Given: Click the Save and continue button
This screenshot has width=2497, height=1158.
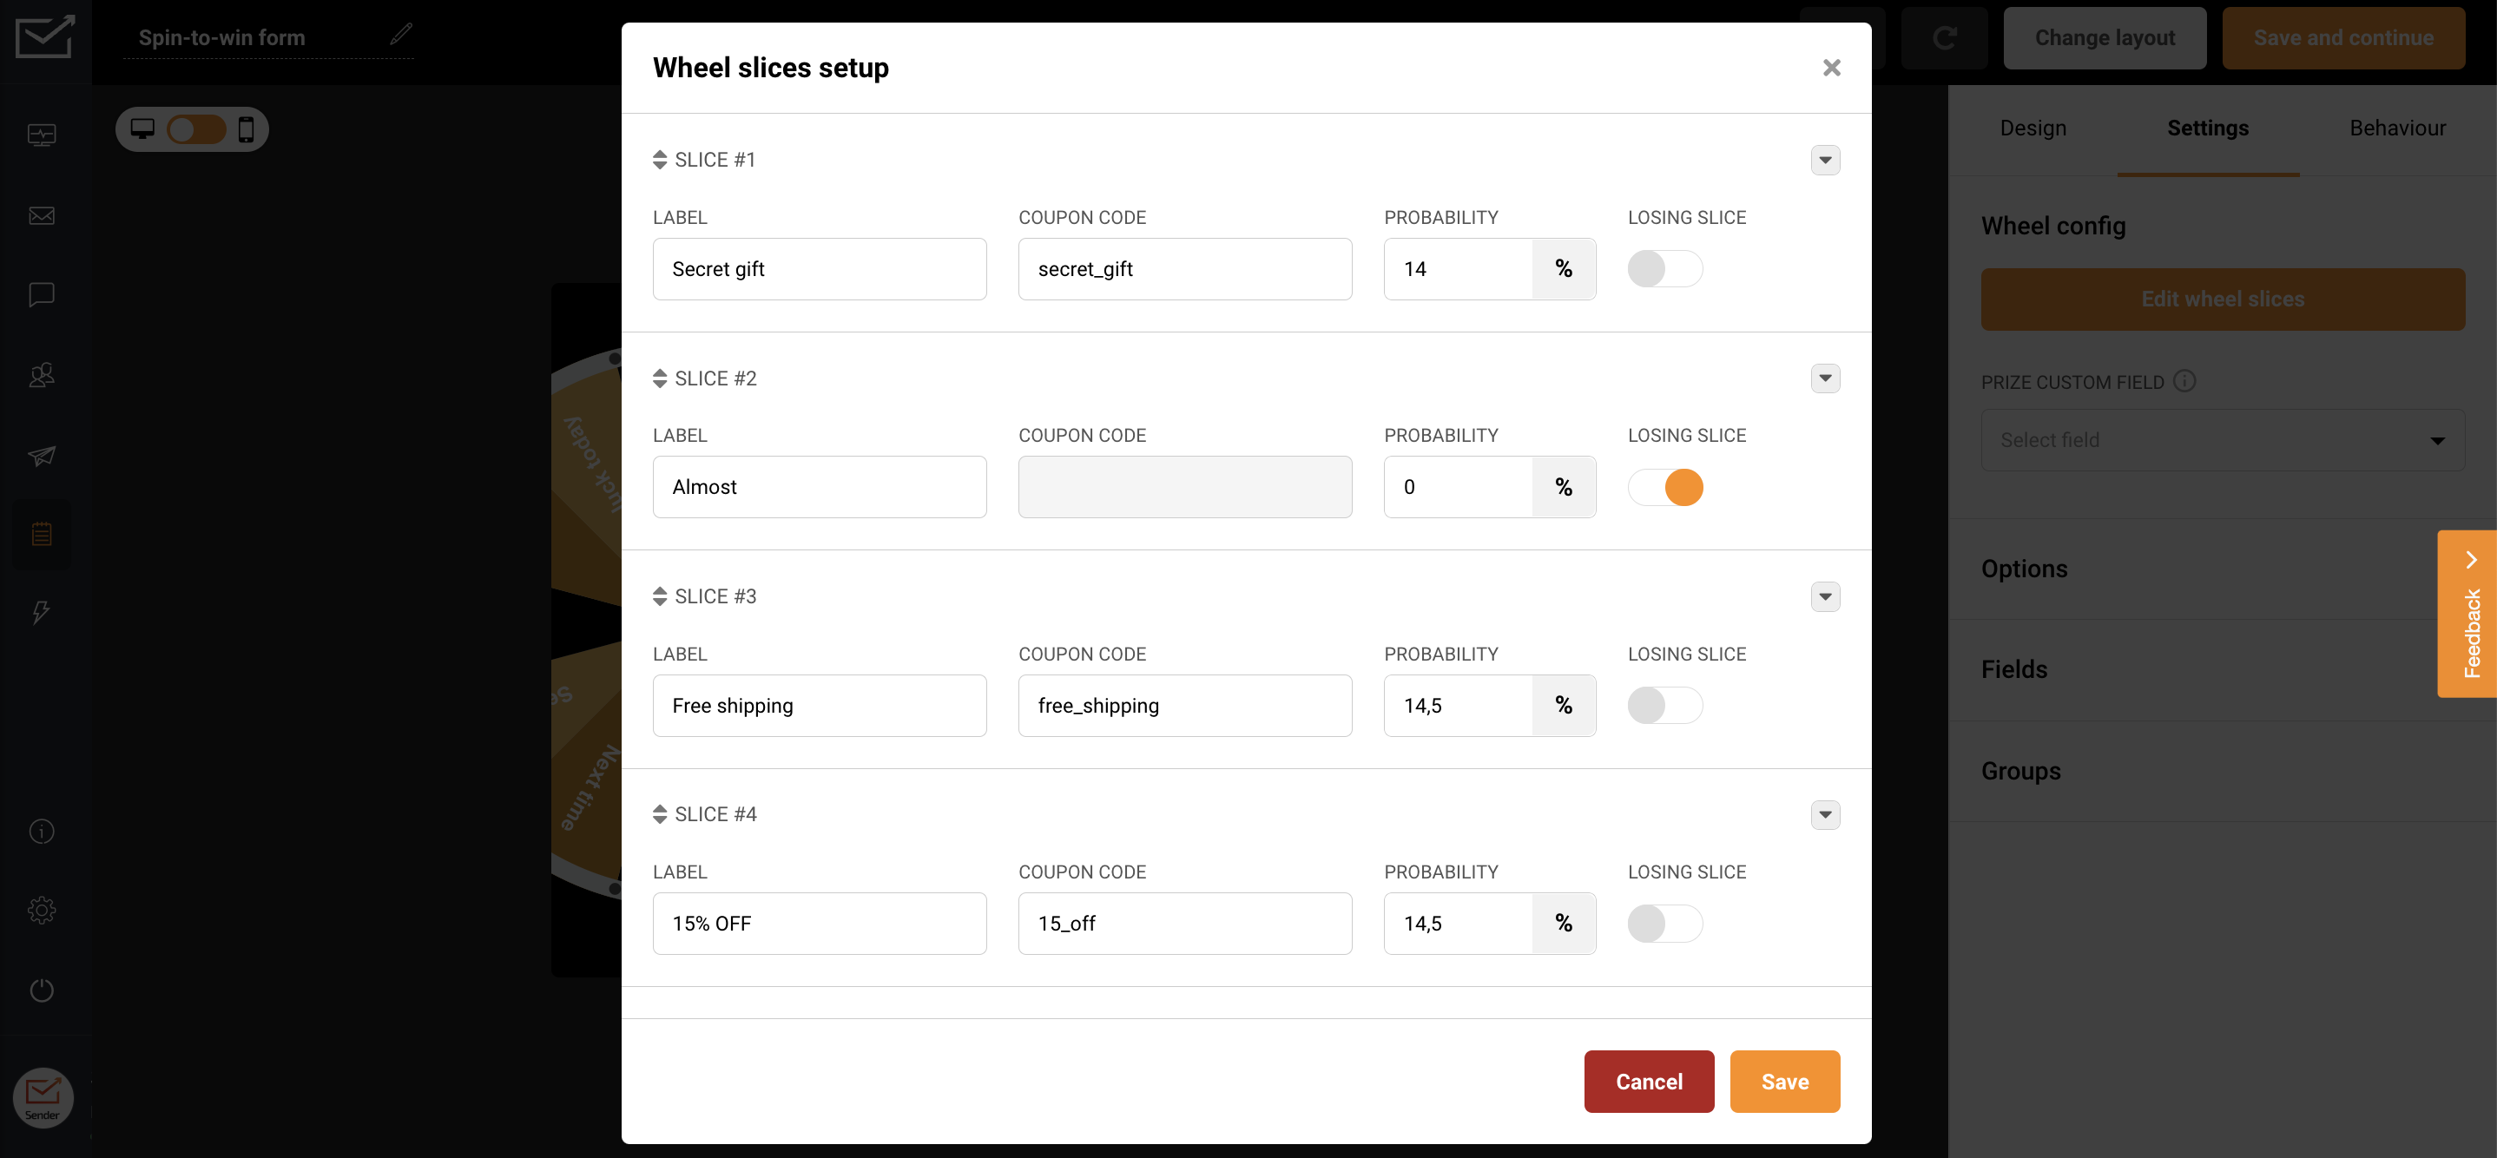Looking at the screenshot, I should pos(2342,38).
